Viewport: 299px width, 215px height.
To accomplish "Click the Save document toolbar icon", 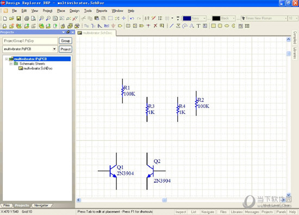I will pyautogui.click(x=18, y=18).
